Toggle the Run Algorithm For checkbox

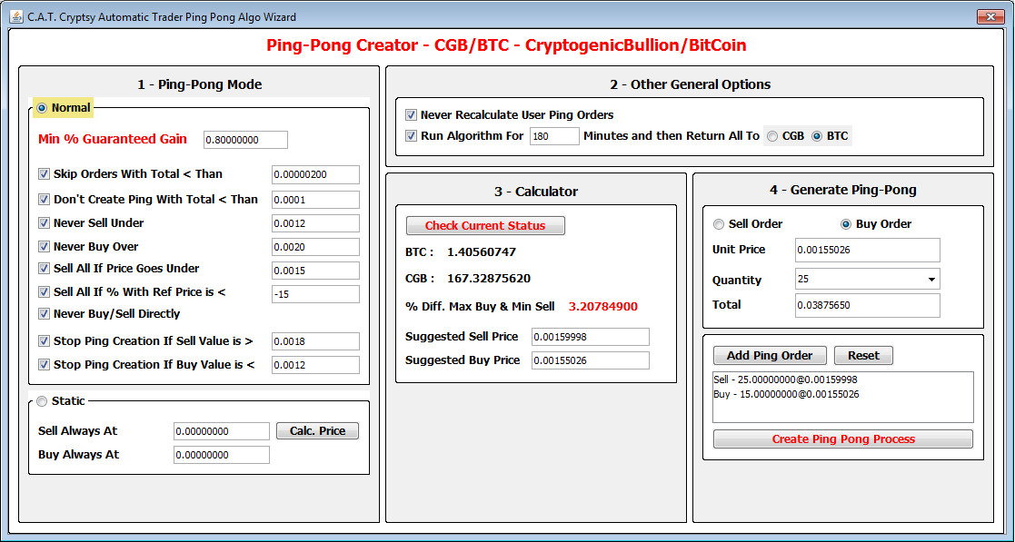pyautogui.click(x=411, y=136)
